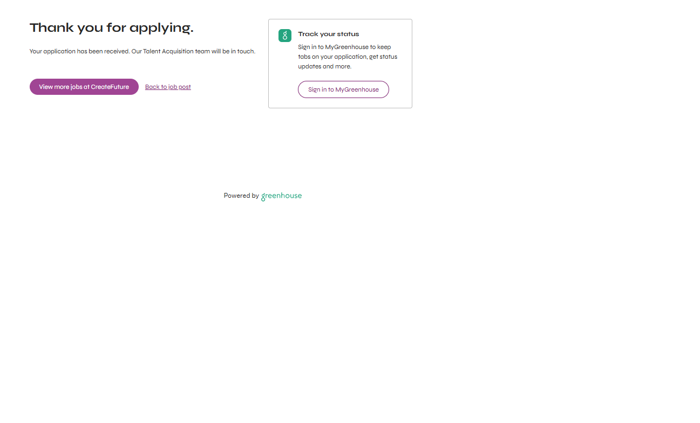The height and width of the screenshot is (423, 700).
Task: Click the application received confirmation message
Action: (142, 52)
